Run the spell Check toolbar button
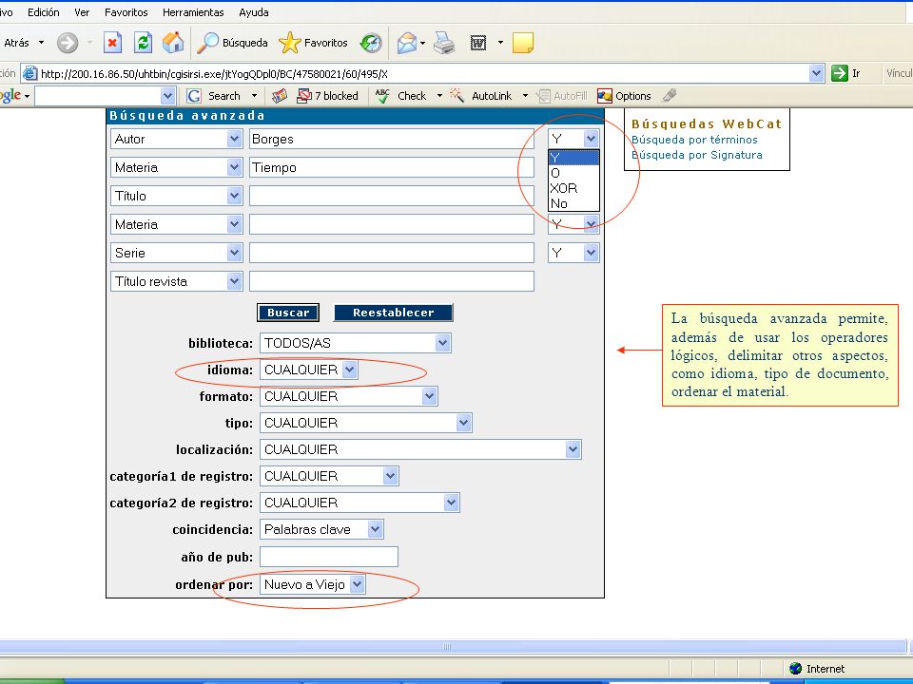 [x=401, y=96]
